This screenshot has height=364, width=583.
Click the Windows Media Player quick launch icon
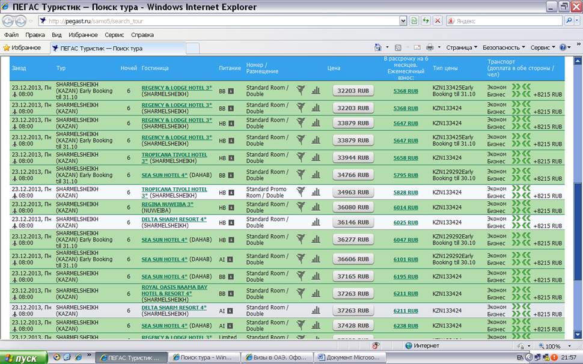[56, 357]
